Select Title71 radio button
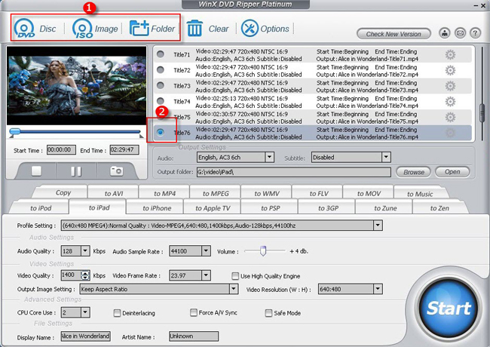Screen dimensions: 490x347 pos(161,54)
